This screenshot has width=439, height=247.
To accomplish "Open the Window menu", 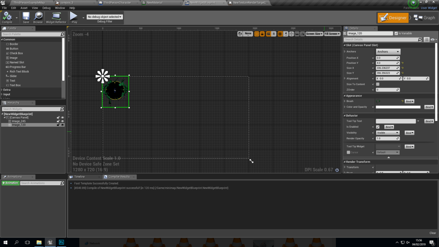I will 60,8.
